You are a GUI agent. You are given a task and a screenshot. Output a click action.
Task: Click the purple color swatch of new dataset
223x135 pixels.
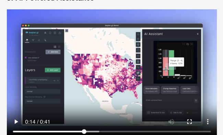point(26,58)
